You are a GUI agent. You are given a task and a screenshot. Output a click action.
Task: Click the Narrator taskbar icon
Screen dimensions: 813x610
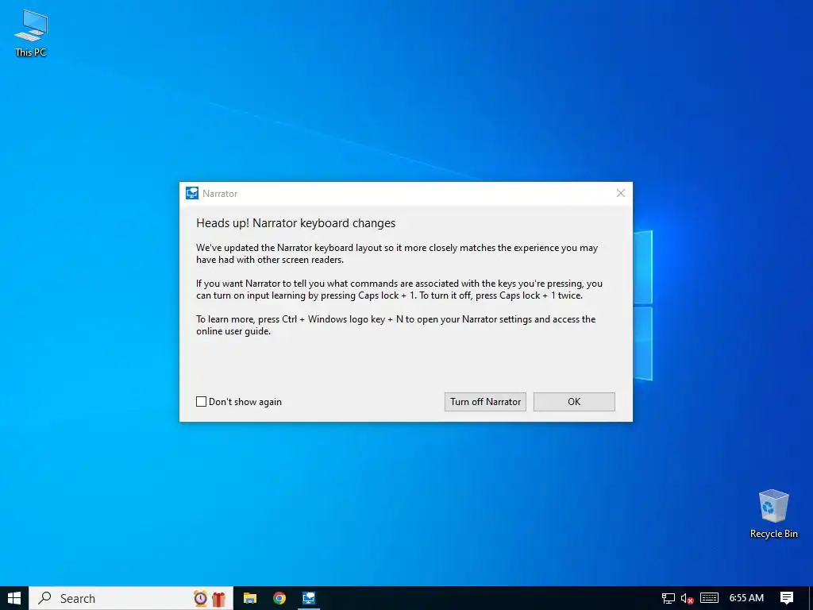(309, 598)
